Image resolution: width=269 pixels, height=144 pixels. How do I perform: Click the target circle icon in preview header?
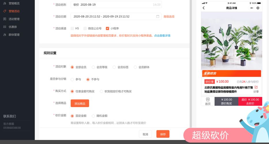(x=258, y=8)
